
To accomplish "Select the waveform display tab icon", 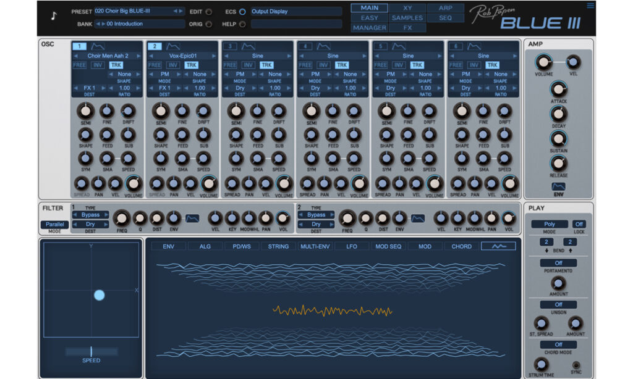I will tap(498, 246).
